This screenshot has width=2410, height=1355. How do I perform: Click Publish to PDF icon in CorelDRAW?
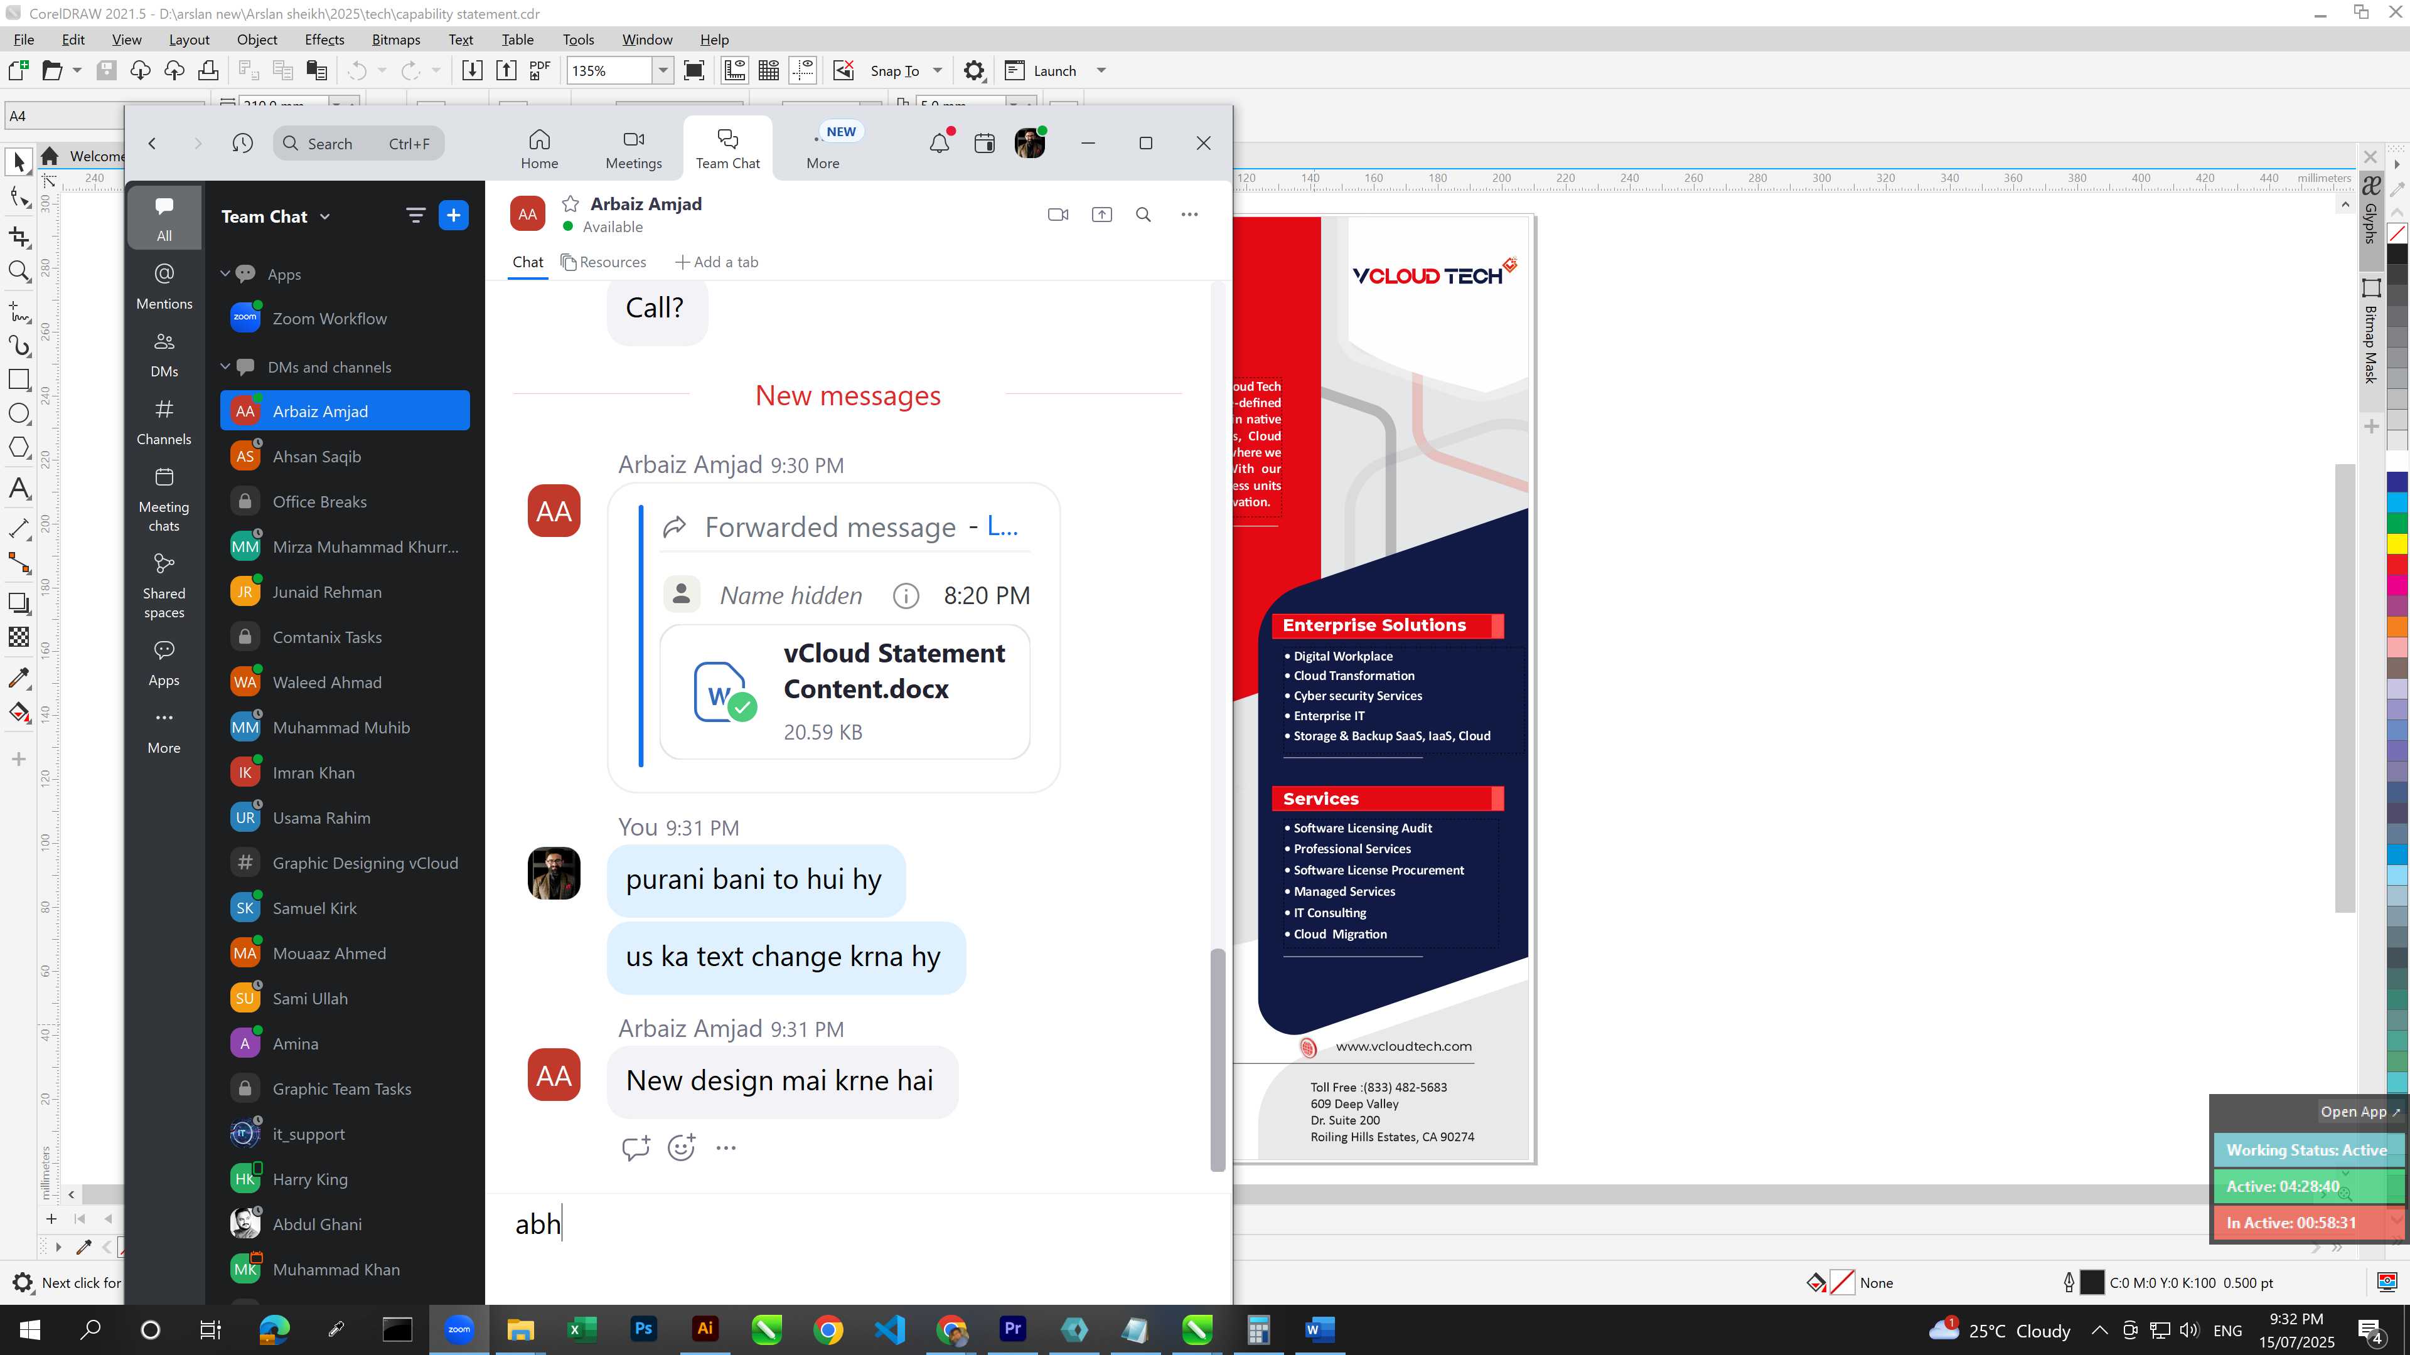tap(540, 70)
